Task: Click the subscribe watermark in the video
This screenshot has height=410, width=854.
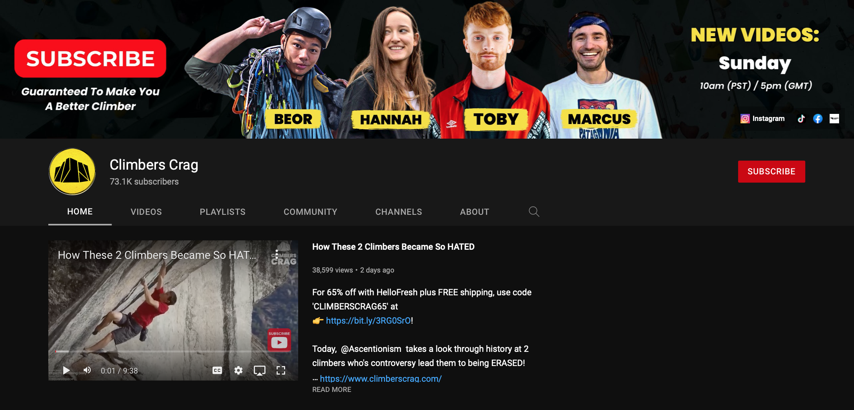Action: coord(279,340)
